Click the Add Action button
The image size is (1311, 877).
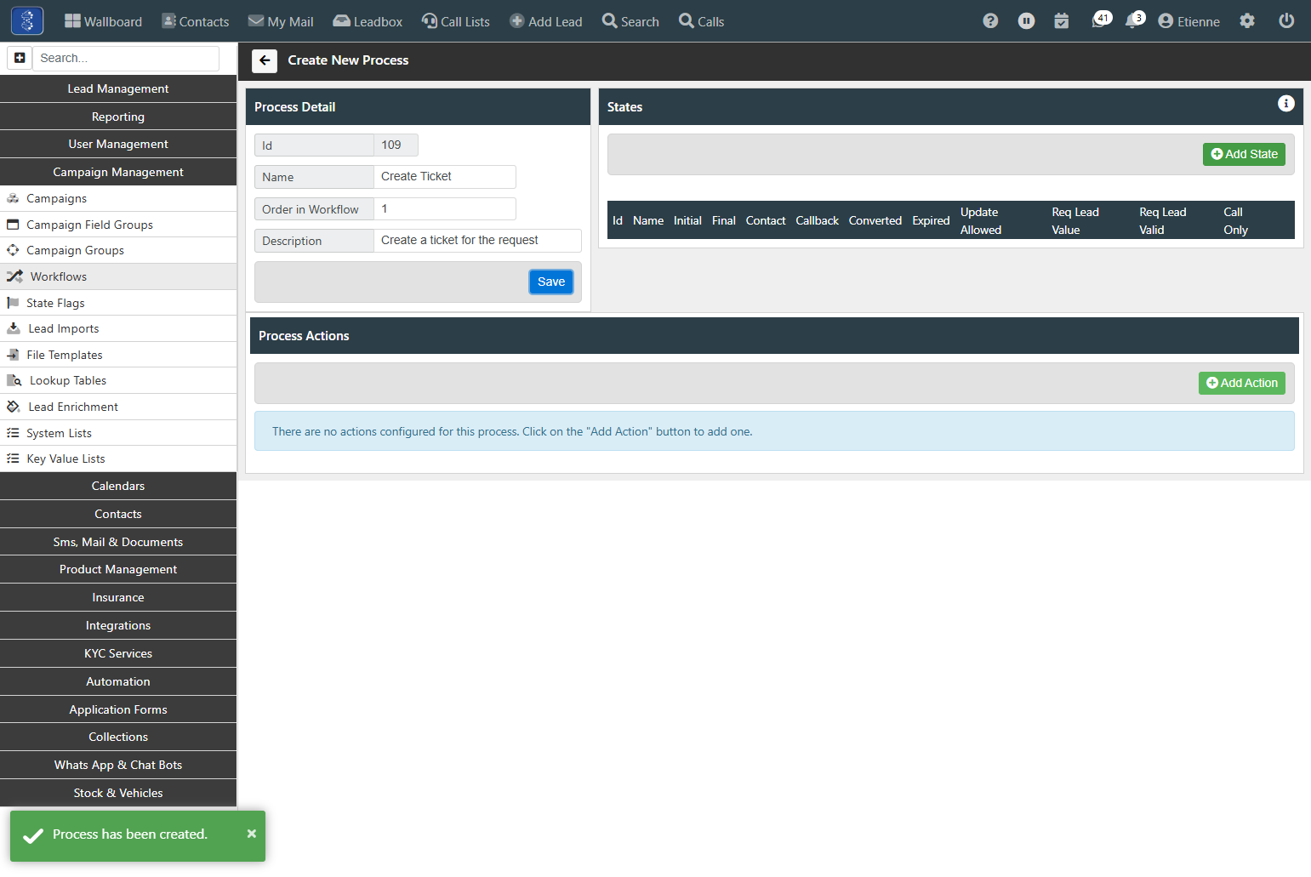1242,383
